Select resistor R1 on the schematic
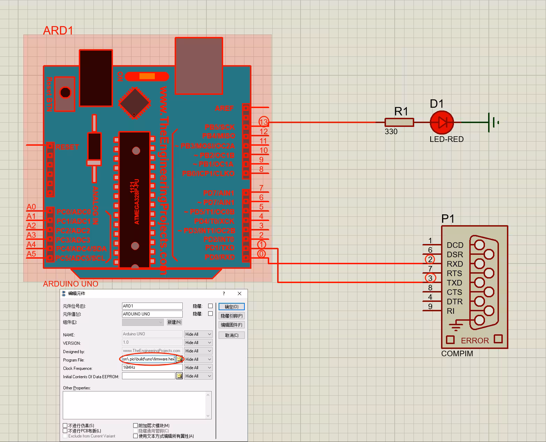Image resolution: width=546 pixels, height=442 pixels. (x=399, y=122)
